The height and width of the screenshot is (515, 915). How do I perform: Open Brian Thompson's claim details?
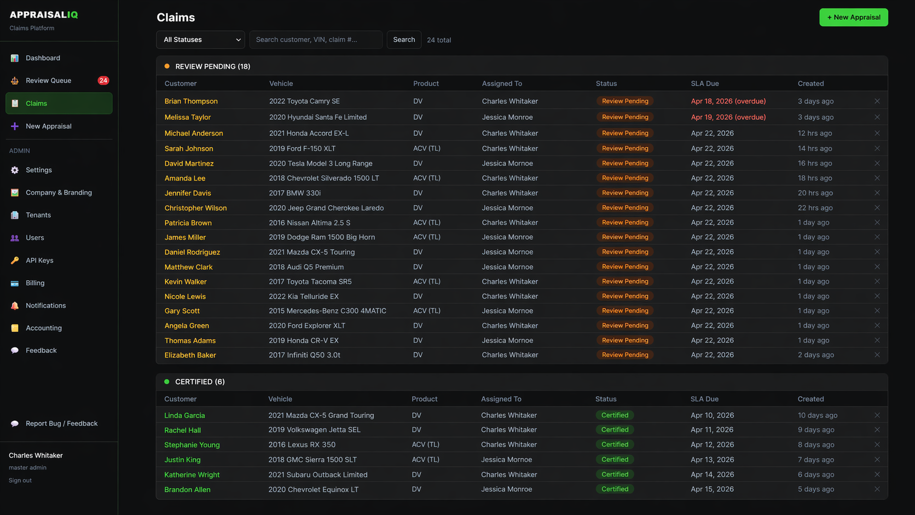190,101
